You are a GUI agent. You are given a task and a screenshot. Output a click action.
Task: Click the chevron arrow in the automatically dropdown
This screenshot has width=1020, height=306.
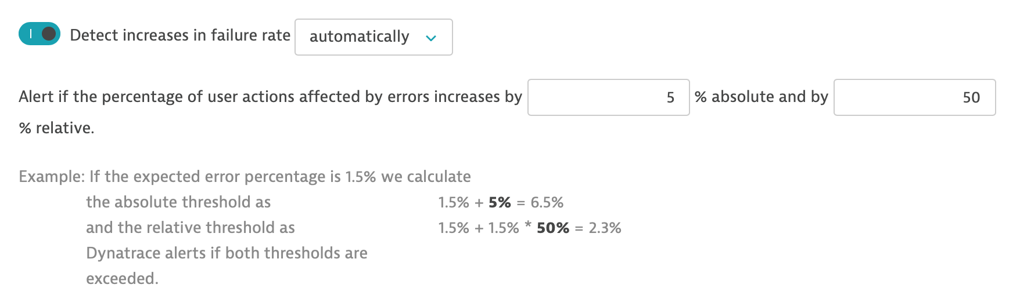pyautogui.click(x=431, y=38)
